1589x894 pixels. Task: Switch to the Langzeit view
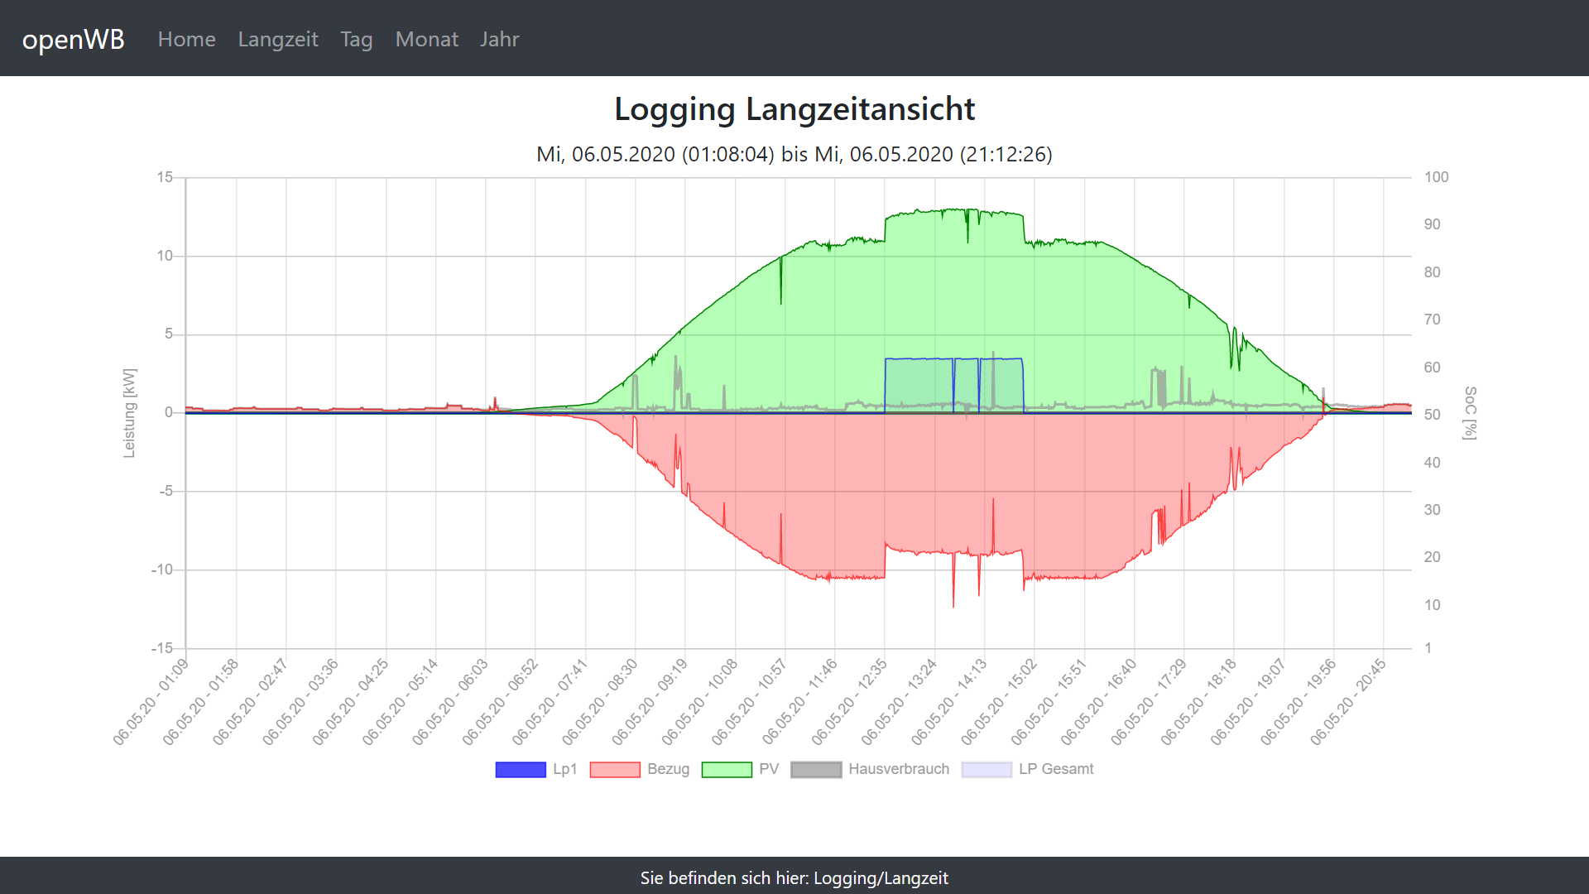pos(277,39)
